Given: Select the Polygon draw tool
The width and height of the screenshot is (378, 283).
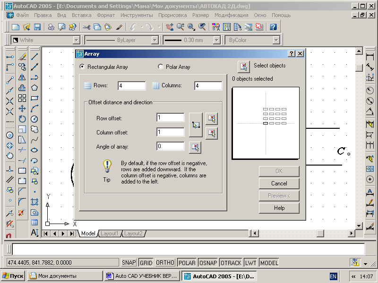Looking at the screenshot, I should coord(34,88).
